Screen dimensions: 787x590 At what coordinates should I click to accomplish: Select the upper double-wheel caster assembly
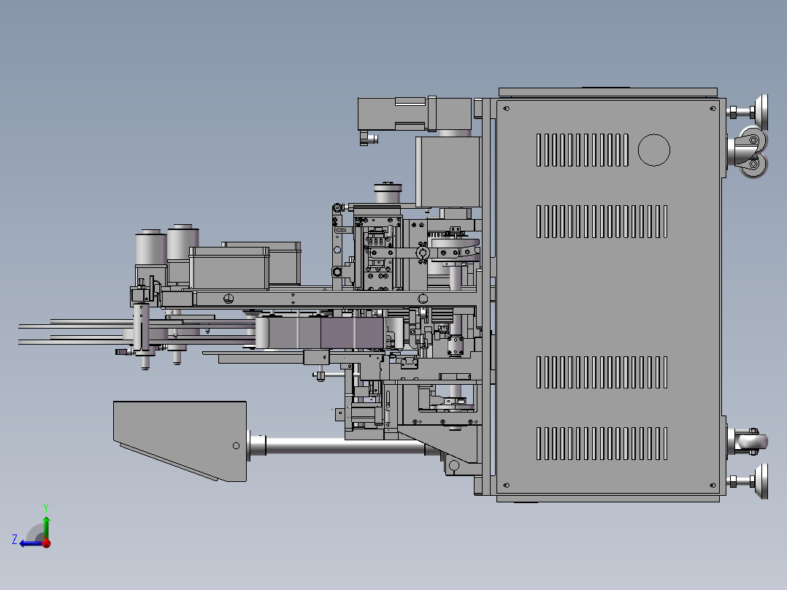(748, 152)
